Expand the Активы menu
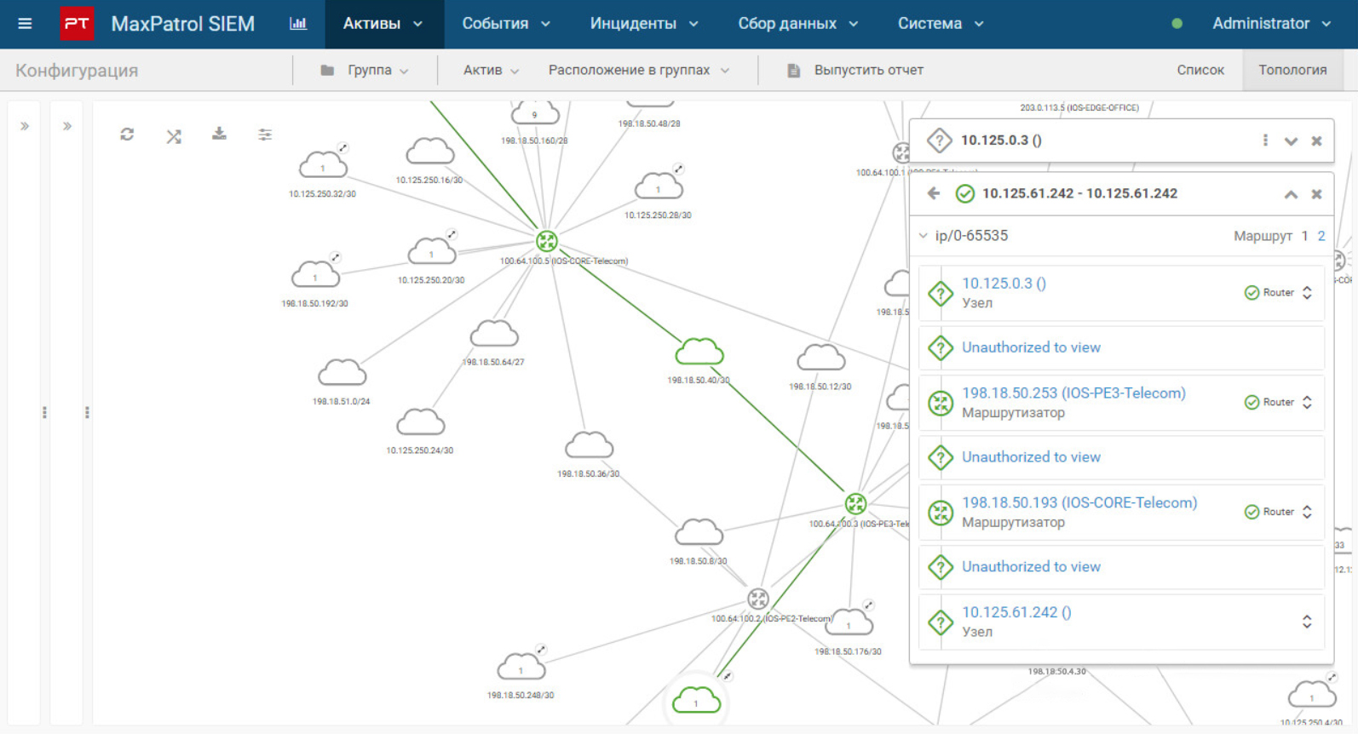Screen dimensions: 1358x734 tap(384, 24)
